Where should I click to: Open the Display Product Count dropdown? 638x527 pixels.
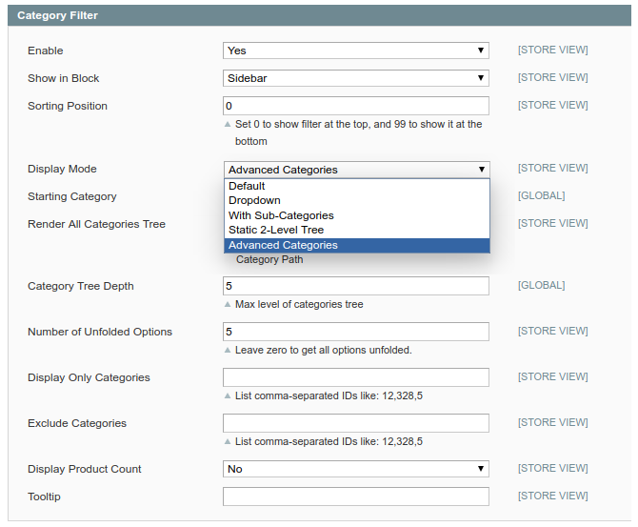356,469
